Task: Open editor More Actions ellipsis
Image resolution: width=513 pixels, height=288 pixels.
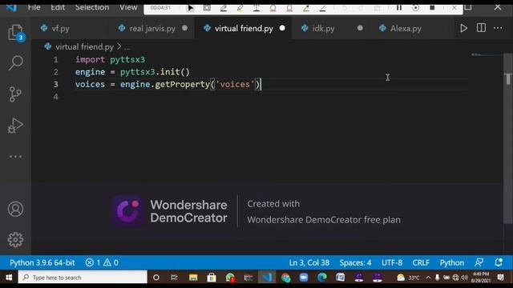Action: (498, 28)
